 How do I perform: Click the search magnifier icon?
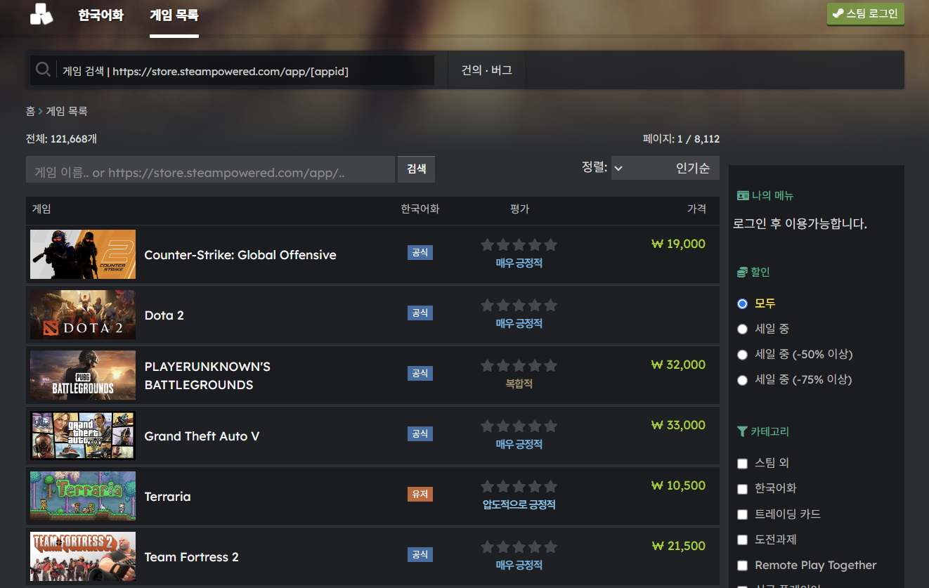pyautogui.click(x=44, y=70)
